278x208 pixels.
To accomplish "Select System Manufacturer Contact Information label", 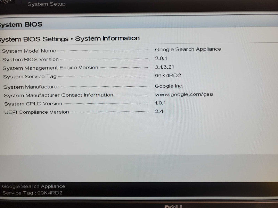I will click(x=58, y=95).
